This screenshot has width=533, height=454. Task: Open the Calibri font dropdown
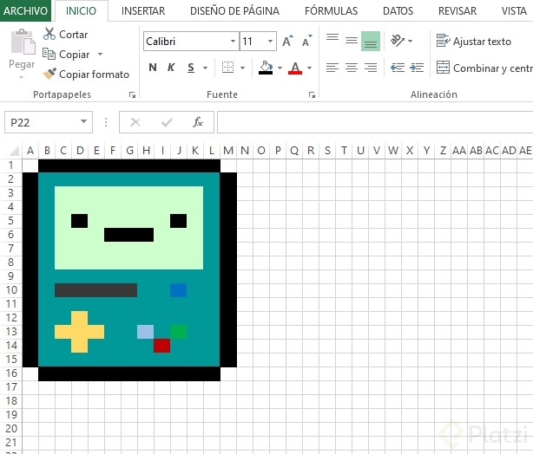(233, 41)
